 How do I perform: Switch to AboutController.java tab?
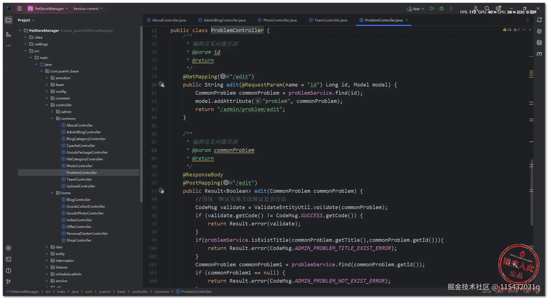(x=166, y=20)
